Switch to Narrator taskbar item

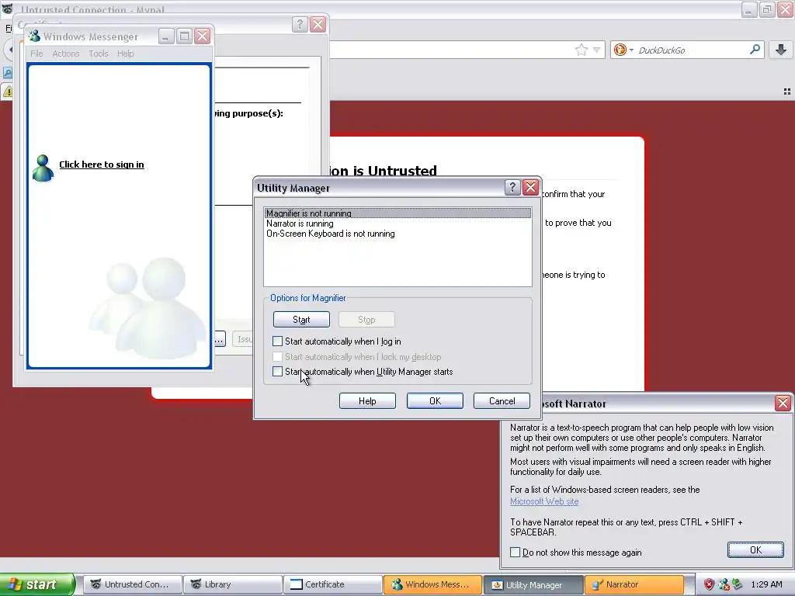point(634,584)
